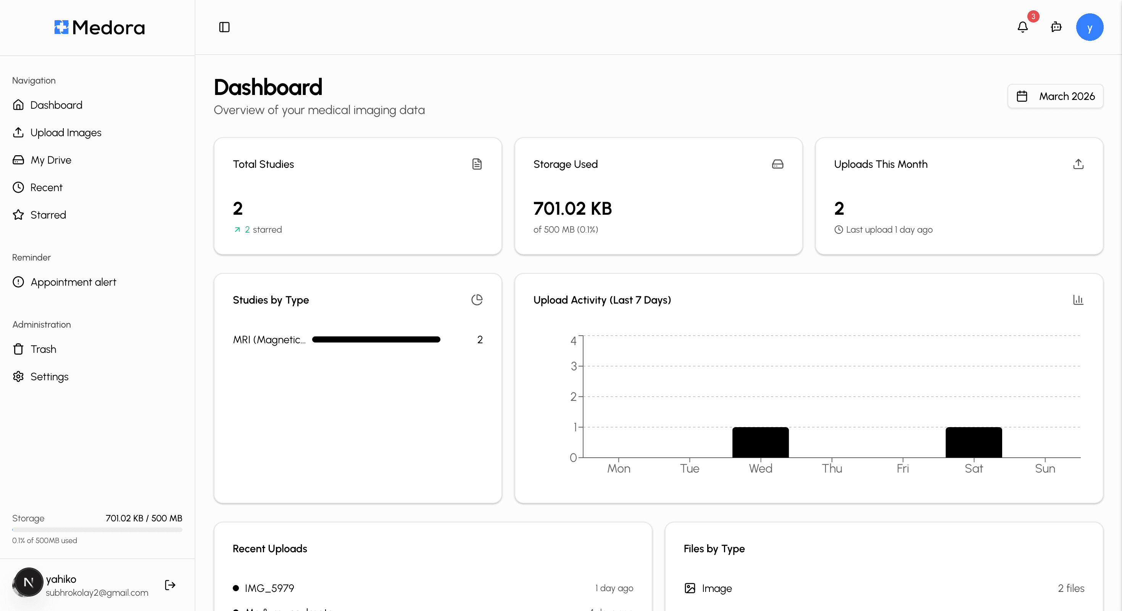Screen dimensions: 1122x611
Task: Click the Upload Activity bar chart icon
Action: [1078, 300]
